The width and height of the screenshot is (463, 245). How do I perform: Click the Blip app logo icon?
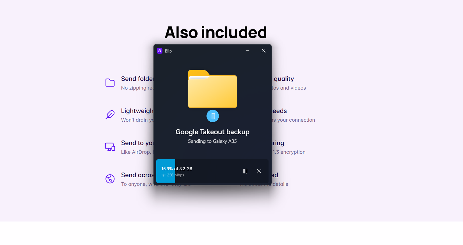160,51
